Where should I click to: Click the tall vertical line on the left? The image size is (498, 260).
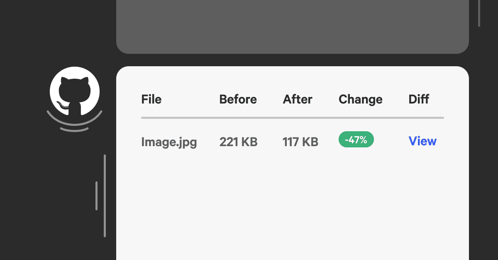(105, 195)
